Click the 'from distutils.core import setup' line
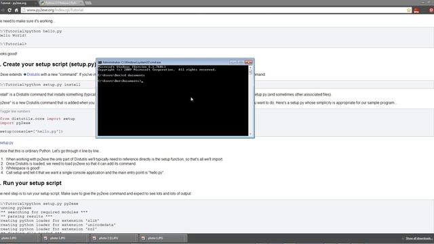This screenshot has height=244, width=434. 37,119
